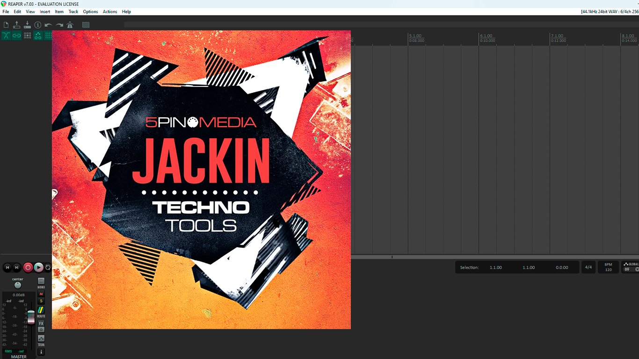Viewport: 639px width, 359px height.
Task: Click the MASTER track label
Action: (19, 357)
